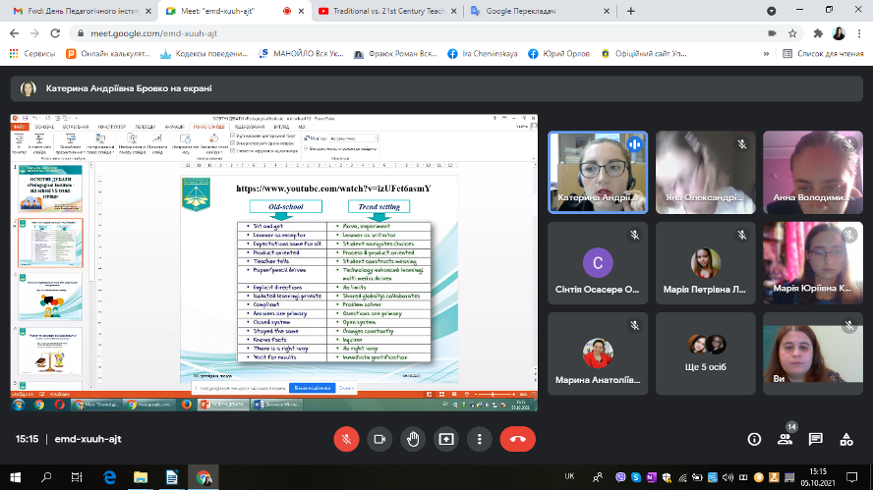Open the activities panel icon
This screenshot has height=490, width=873.
point(845,439)
